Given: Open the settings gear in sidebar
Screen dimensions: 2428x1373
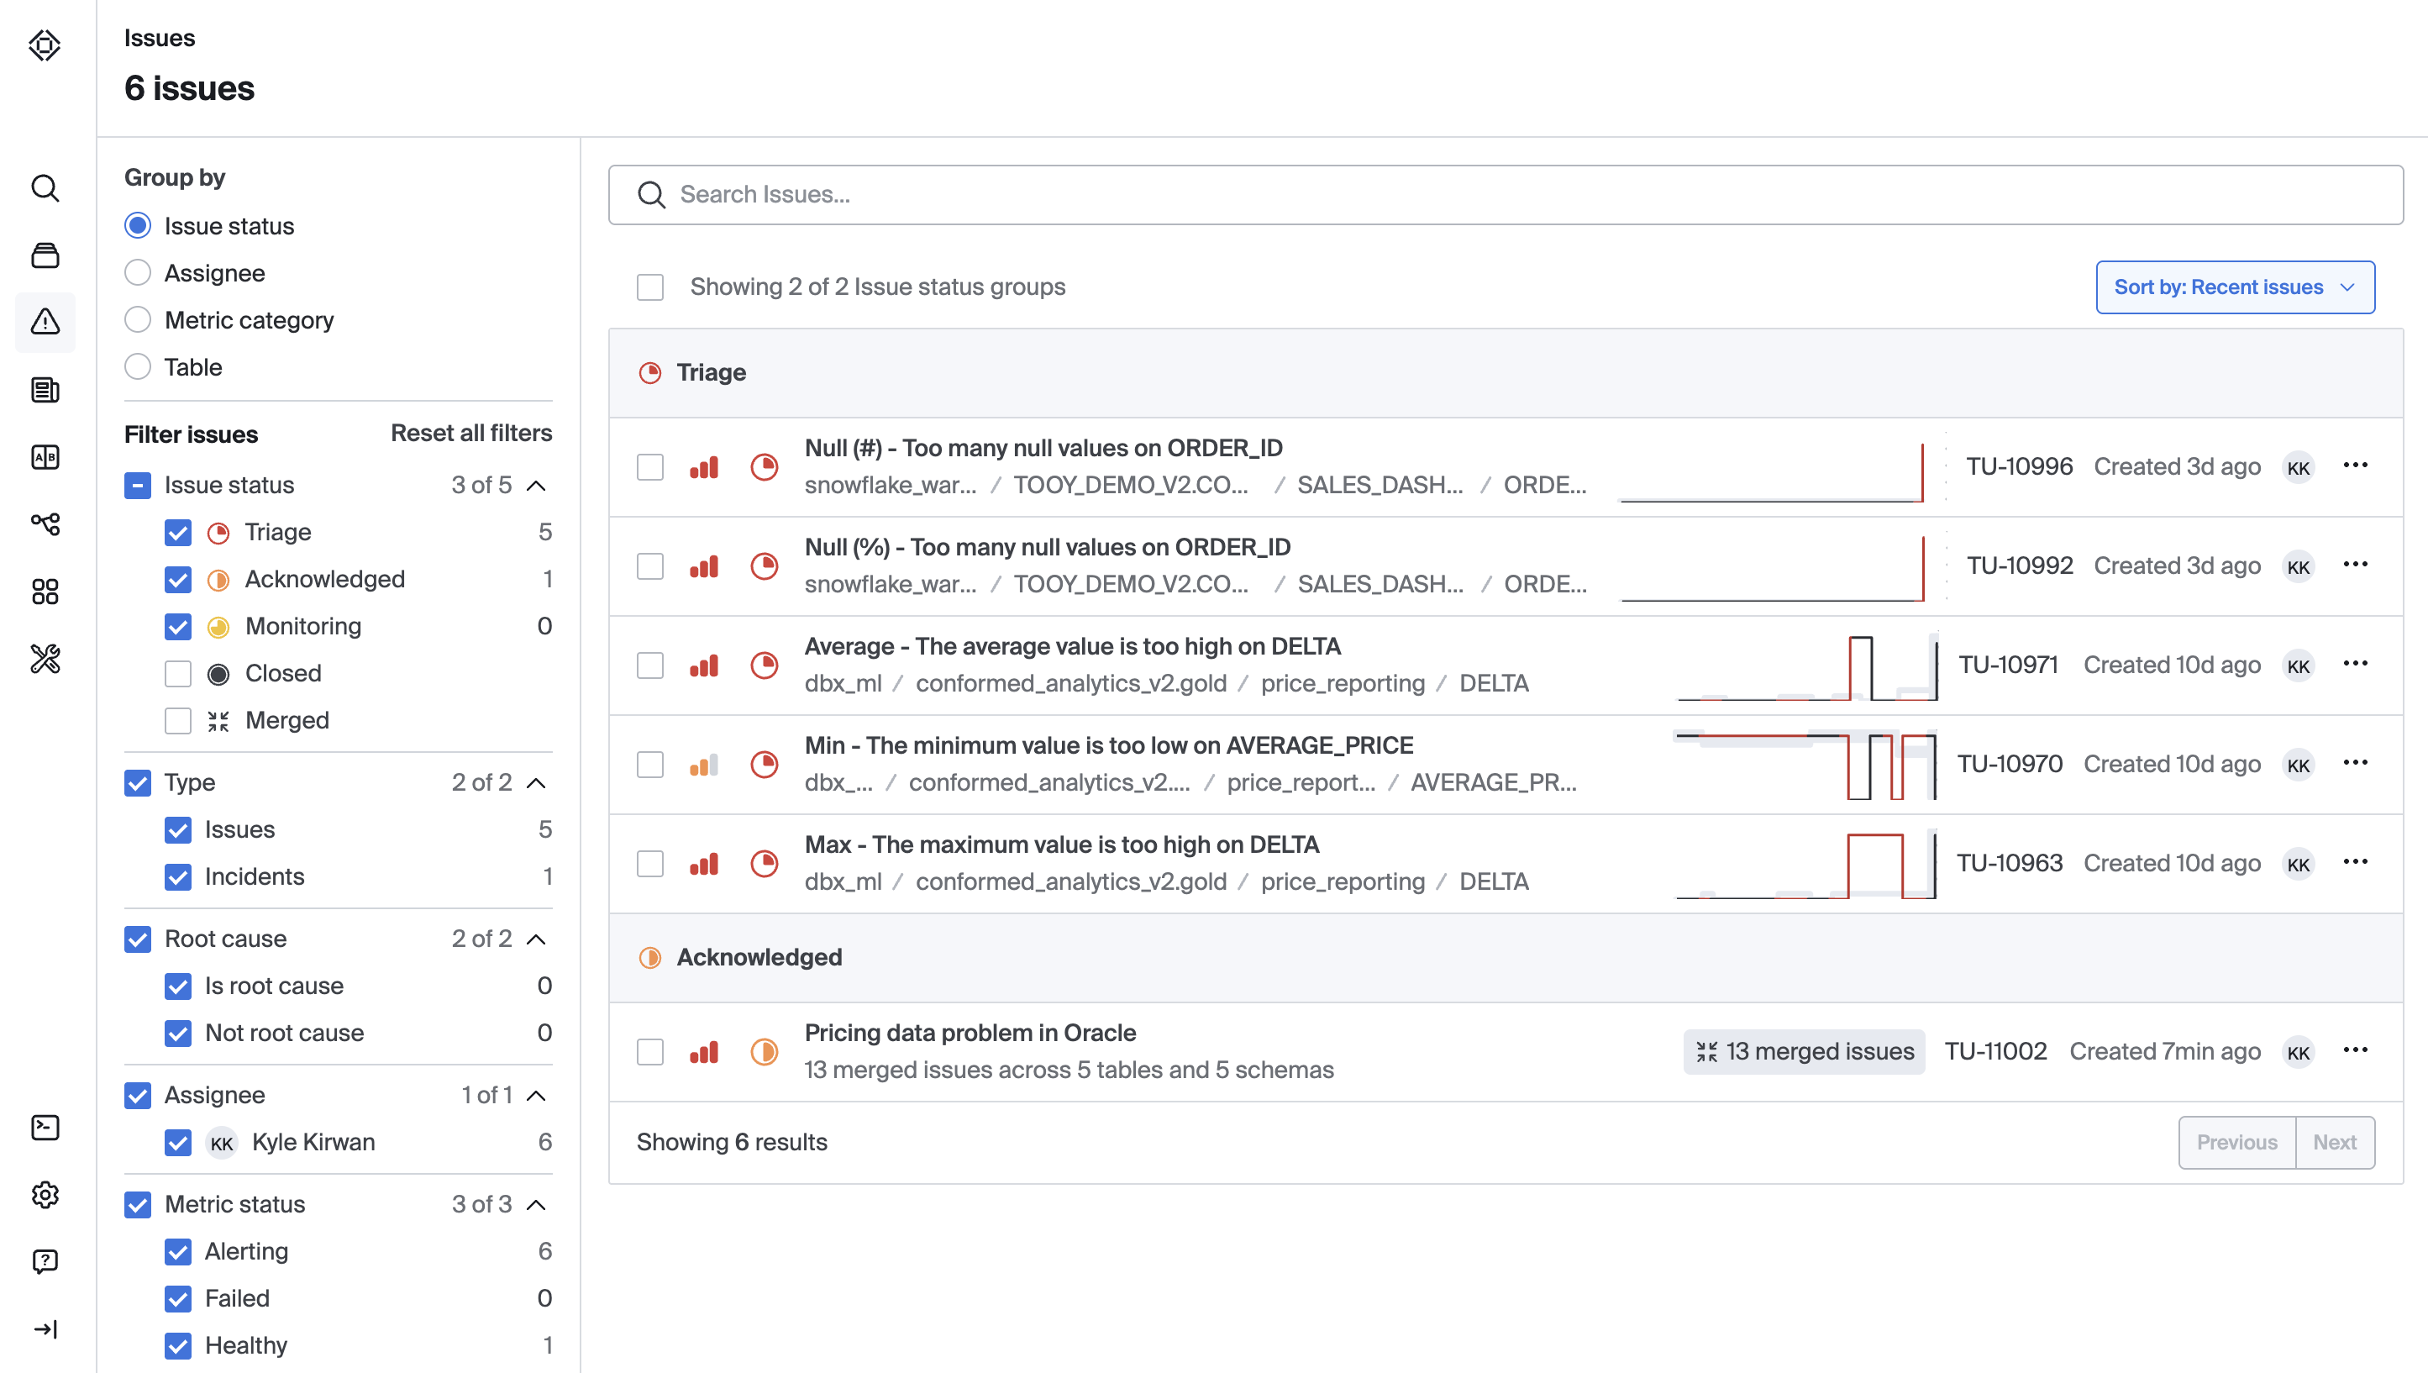Looking at the screenshot, I should click(45, 1195).
